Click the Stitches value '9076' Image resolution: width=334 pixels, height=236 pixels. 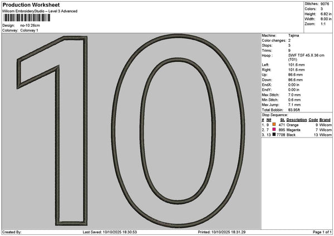point(325,4)
